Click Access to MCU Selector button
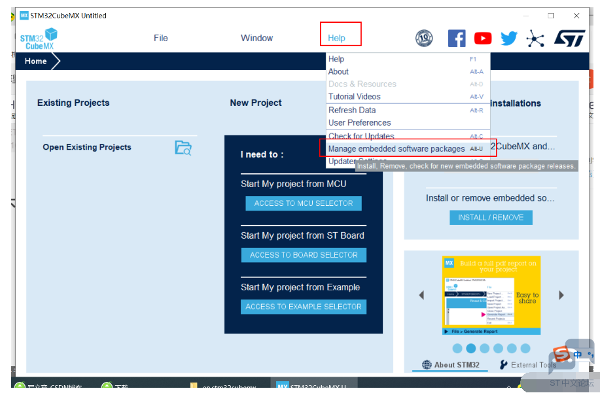Screen dimensions: 600x393 pos(304,203)
